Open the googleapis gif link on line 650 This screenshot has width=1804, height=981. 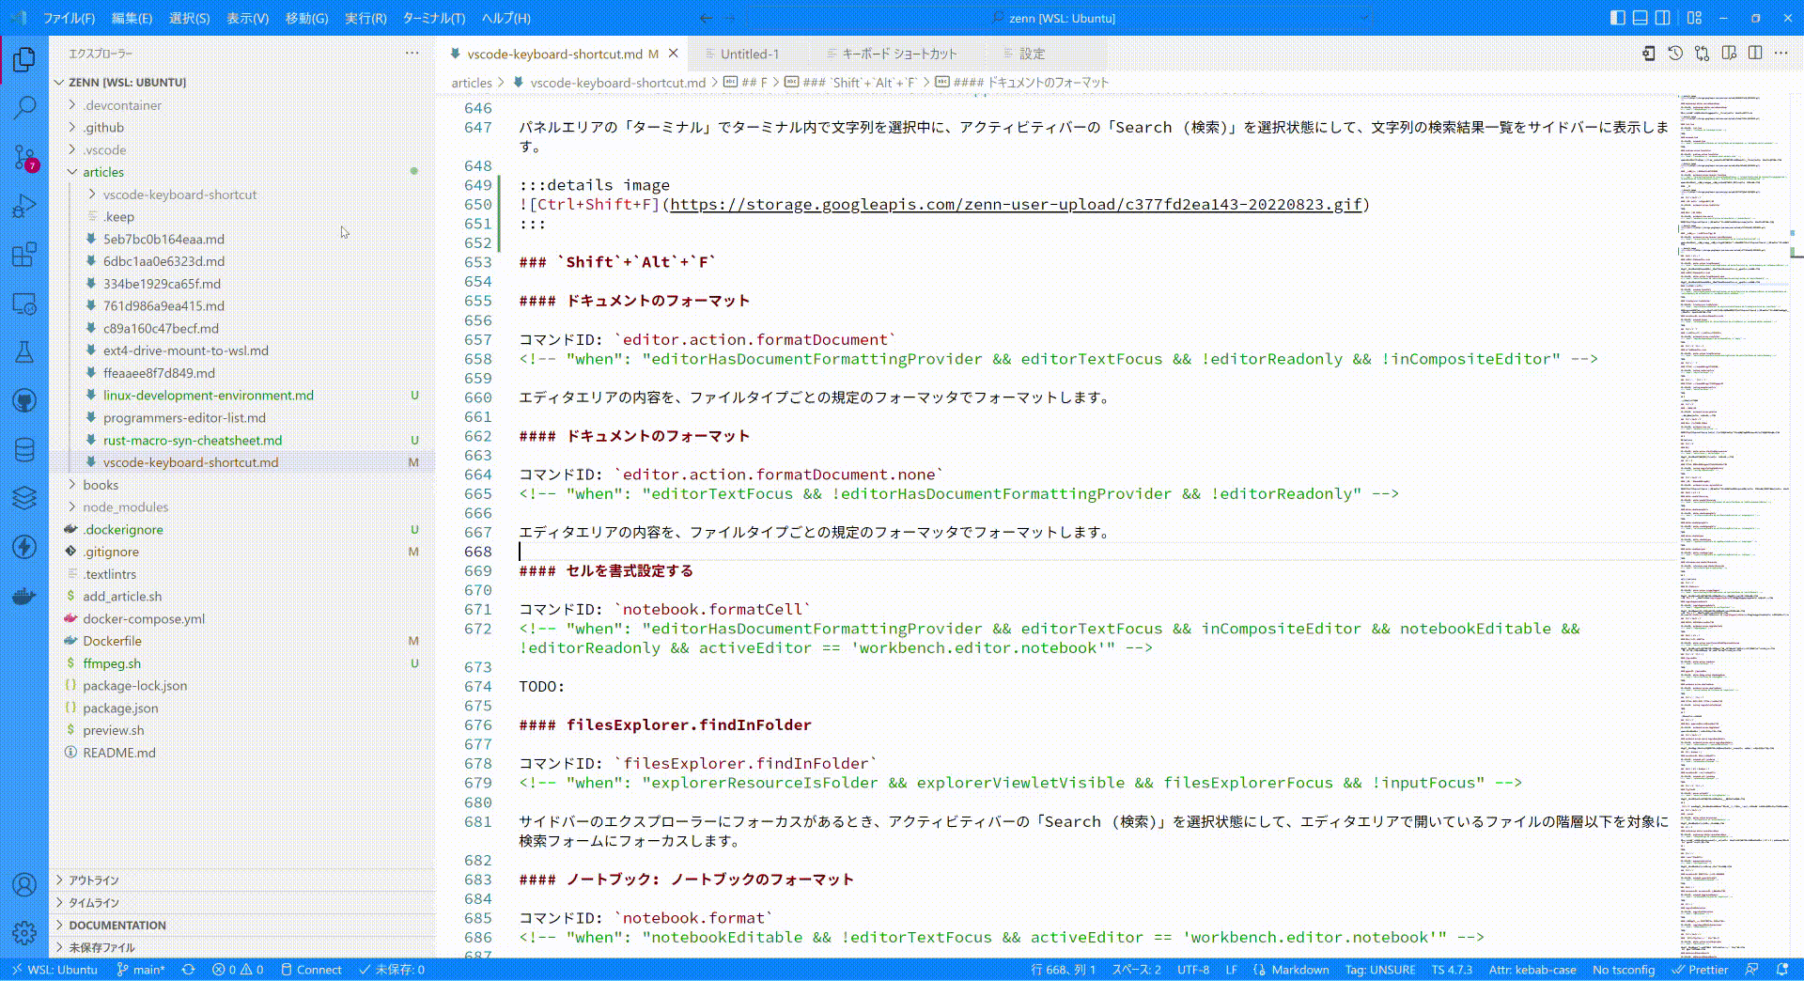[1016, 205]
